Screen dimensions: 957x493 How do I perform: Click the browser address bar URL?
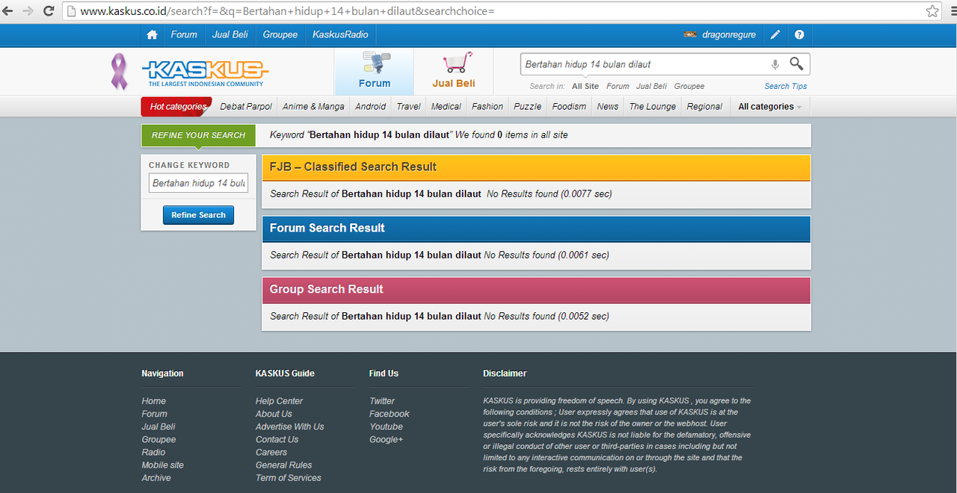(x=287, y=11)
